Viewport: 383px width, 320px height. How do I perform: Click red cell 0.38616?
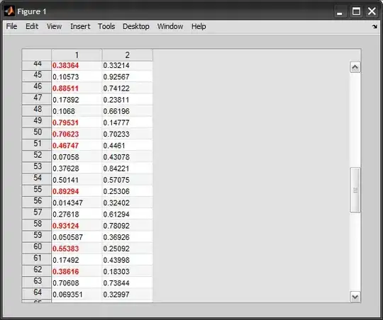pyautogui.click(x=77, y=271)
